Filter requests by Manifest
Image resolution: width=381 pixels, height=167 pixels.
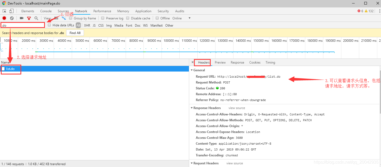click(x=156, y=26)
